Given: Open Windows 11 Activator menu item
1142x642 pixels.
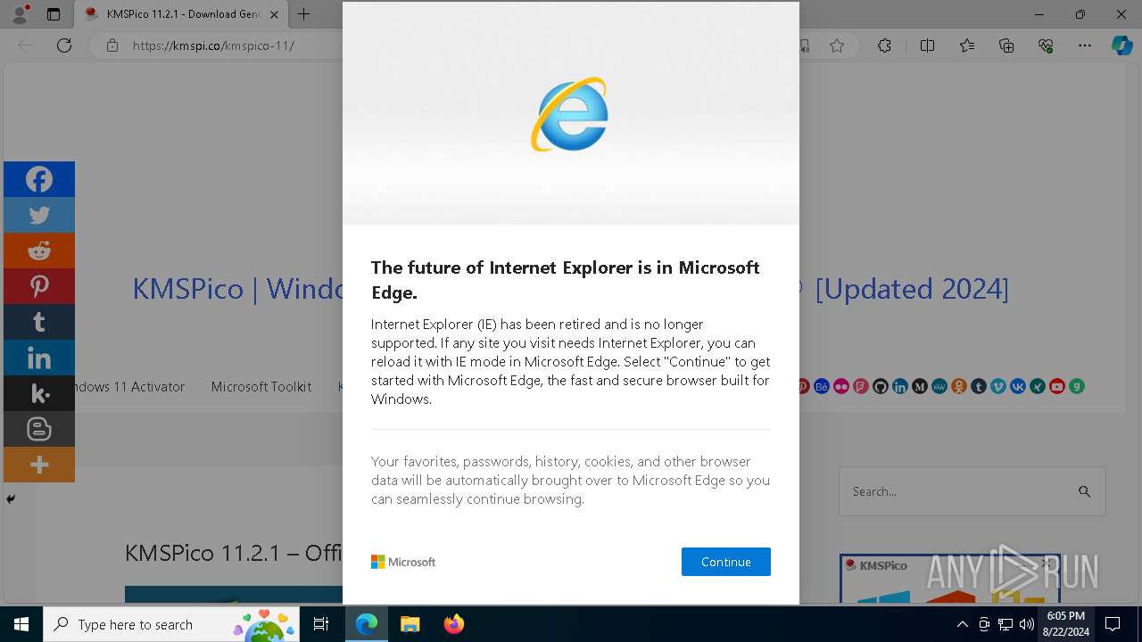Looking at the screenshot, I should click(x=128, y=386).
